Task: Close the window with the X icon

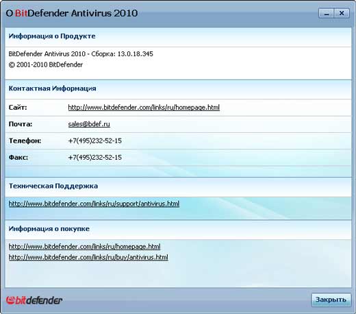Action: (342, 14)
